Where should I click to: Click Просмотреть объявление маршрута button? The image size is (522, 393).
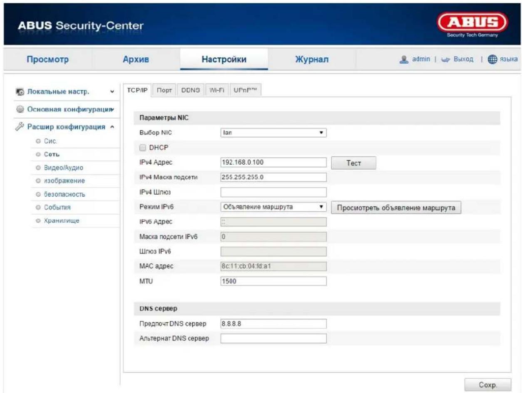(397, 207)
